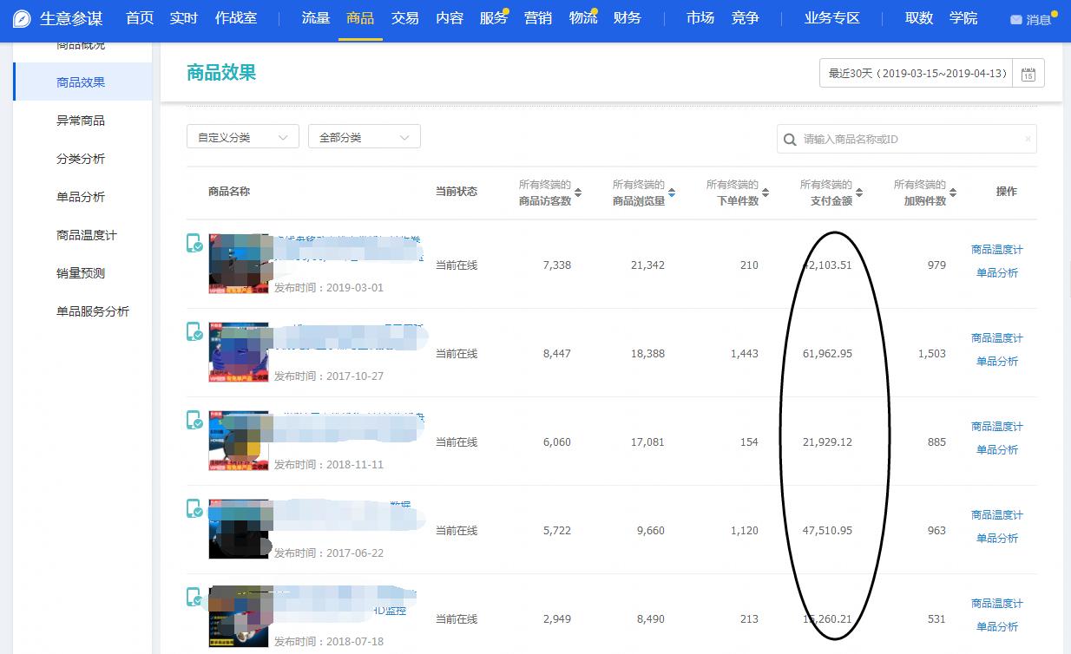Sort by 下单件数 column arrows
1071x654 pixels.
tap(765, 193)
